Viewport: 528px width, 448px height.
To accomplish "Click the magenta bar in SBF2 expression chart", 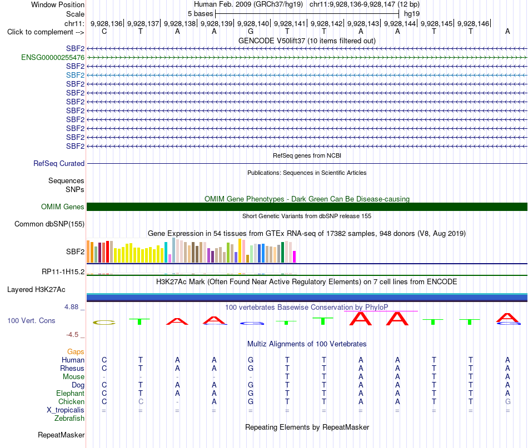I will (x=295, y=256).
